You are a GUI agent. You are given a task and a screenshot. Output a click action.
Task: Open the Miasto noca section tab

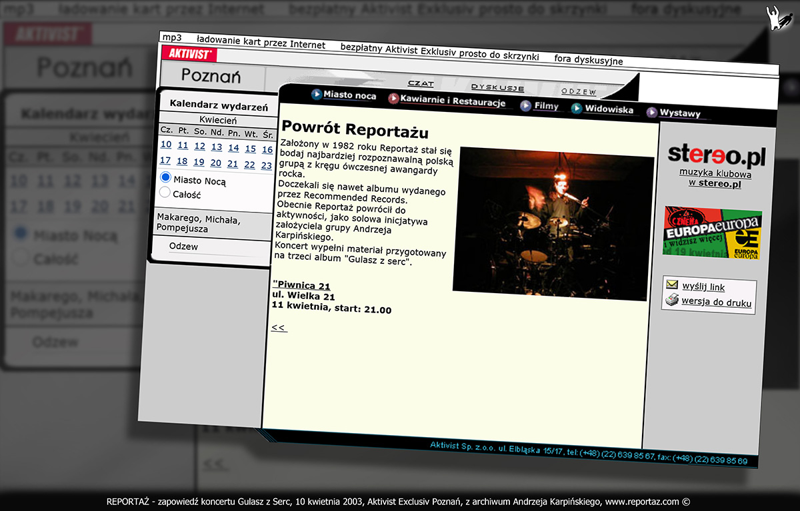(349, 95)
